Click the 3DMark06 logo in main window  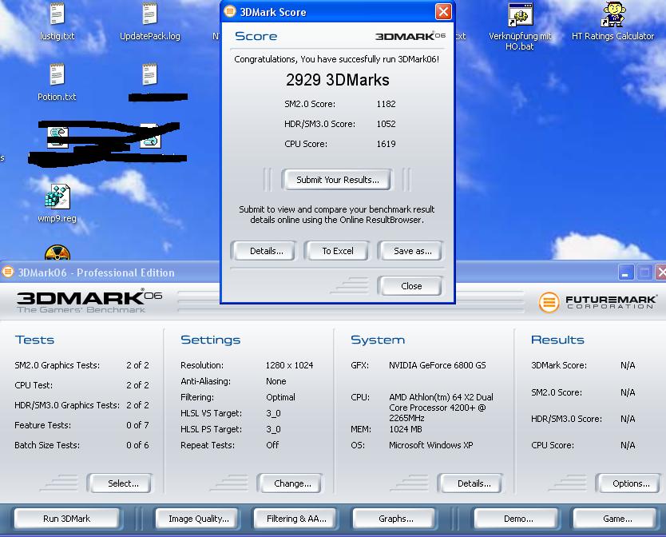click(x=89, y=301)
